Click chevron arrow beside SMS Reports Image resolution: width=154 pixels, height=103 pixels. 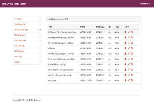coord(40,51)
